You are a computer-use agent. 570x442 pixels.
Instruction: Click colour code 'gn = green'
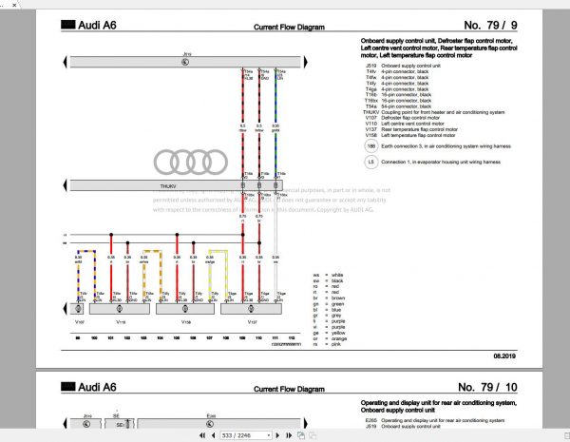coord(329,304)
